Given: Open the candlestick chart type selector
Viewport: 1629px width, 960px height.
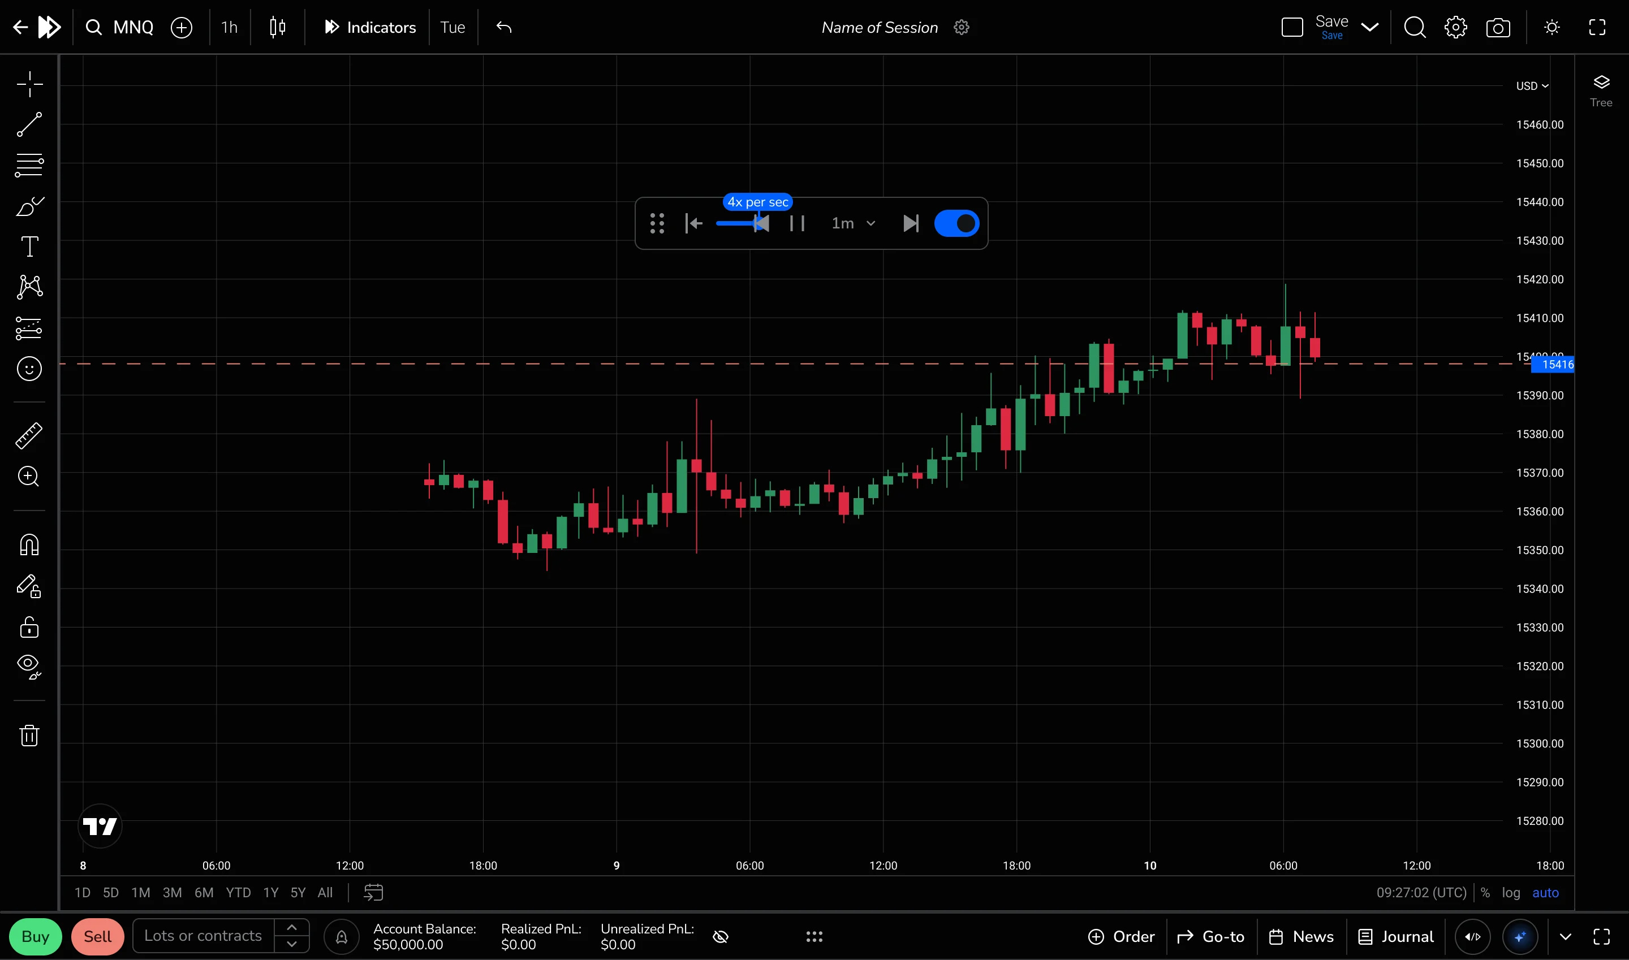Looking at the screenshot, I should click(x=278, y=27).
